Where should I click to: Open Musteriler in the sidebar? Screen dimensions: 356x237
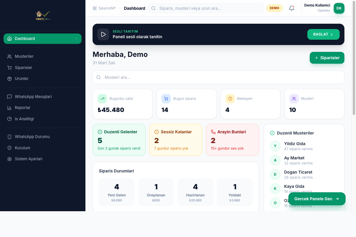click(x=24, y=56)
